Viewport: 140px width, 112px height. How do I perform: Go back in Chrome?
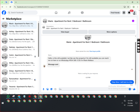[x=3, y=7]
